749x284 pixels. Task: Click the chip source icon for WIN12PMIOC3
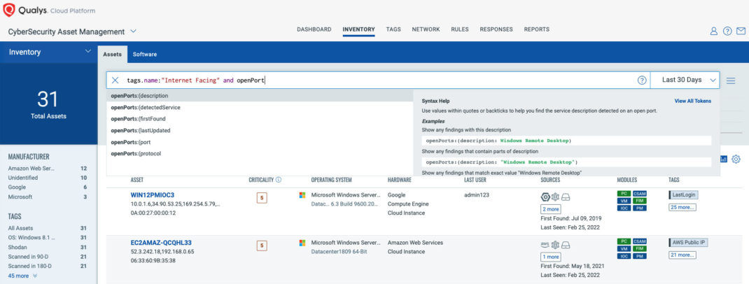[x=555, y=197]
